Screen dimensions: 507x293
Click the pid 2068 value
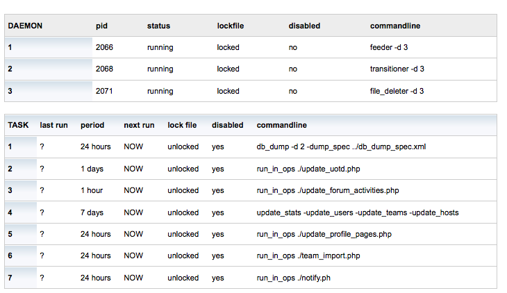click(104, 69)
